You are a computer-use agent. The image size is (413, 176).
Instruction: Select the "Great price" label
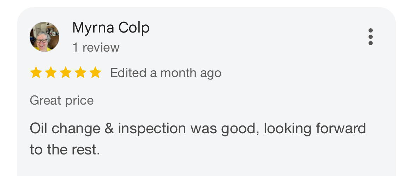[x=62, y=101]
